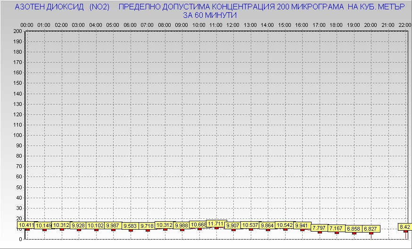This screenshot has height=249, width=412.
Task: Click the 200 value on vertical axis
Action: pos(17,31)
